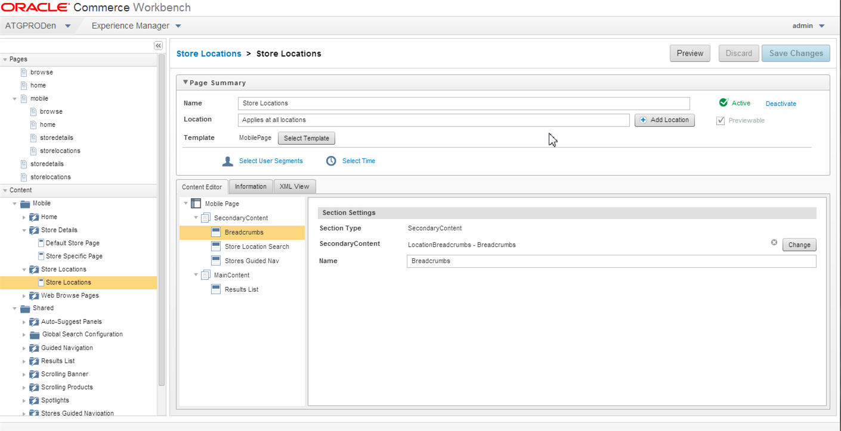Click the Global Search Configuration folder icon
841x431 pixels.
tap(35, 335)
